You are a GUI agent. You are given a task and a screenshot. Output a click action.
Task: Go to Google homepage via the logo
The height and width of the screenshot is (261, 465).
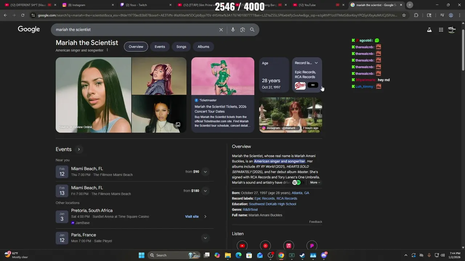pos(29,30)
